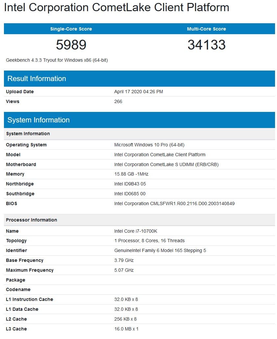This screenshot has height=339, width=277.
Task: Click the CometLake S UDIMM motherboard value
Action: [166, 164]
